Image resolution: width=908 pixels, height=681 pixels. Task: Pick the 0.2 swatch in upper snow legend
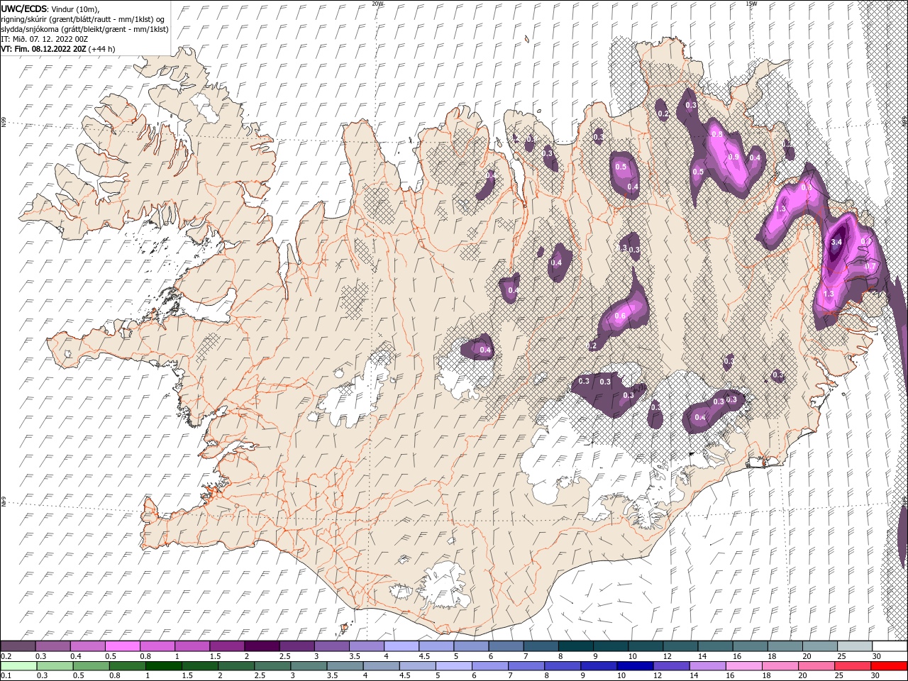[18, 646]
